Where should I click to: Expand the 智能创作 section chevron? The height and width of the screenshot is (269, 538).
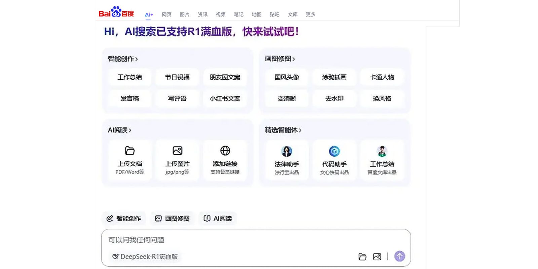click(137, 59)
